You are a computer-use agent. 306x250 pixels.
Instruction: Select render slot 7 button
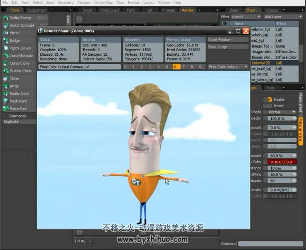coord(184,67)
